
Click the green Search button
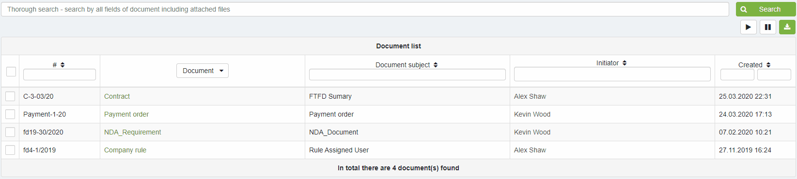pos(766,9)
